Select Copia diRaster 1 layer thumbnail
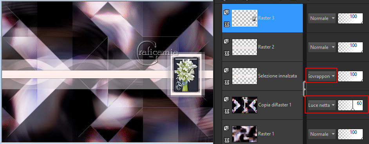 244,105
